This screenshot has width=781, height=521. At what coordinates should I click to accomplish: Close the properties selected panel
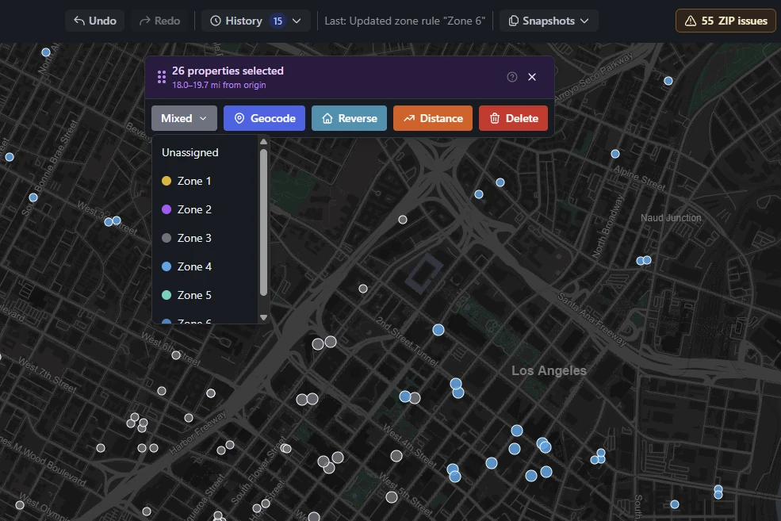(x=532, y=77)
